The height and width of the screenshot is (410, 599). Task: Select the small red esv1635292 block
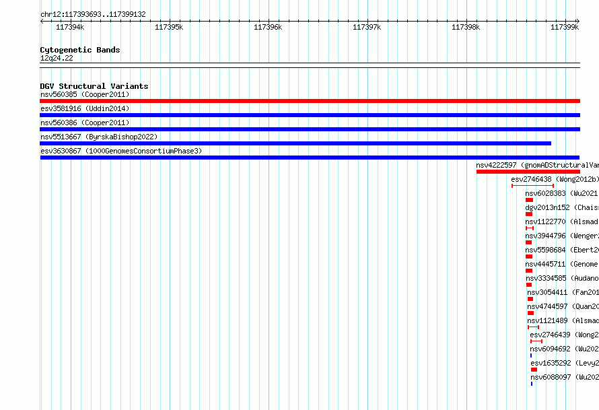(534, 370)
